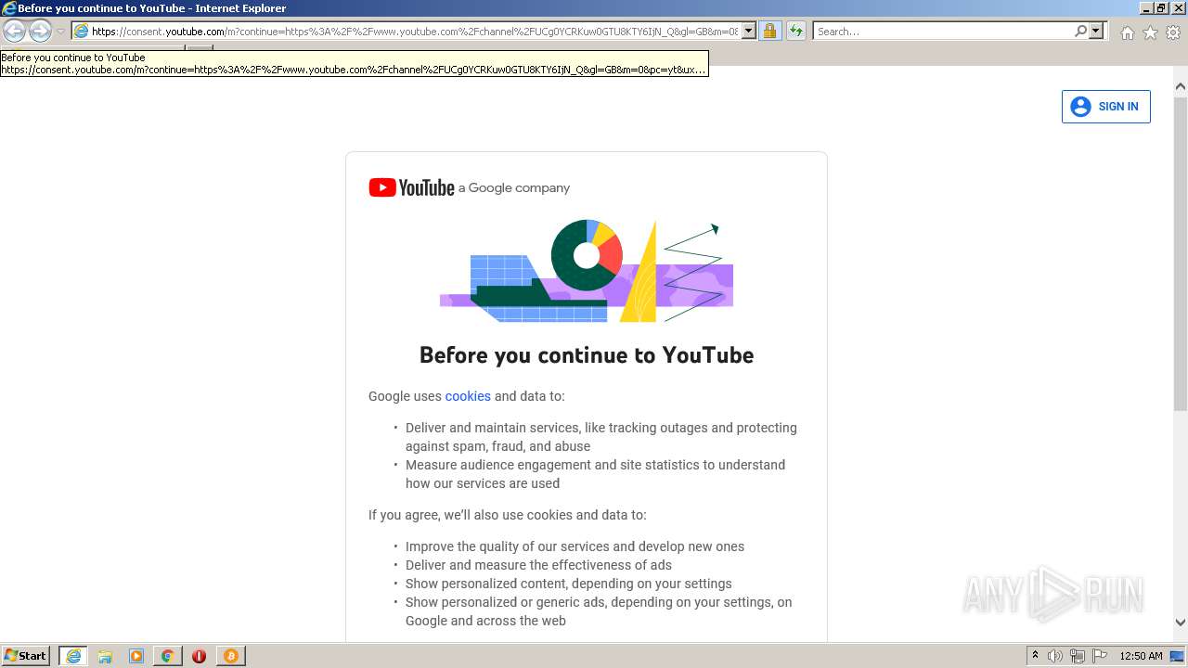Screen dimensions: 1188x668
Task: Click the Internet Explorer title bar icon
Action: [x=9, y=8]
